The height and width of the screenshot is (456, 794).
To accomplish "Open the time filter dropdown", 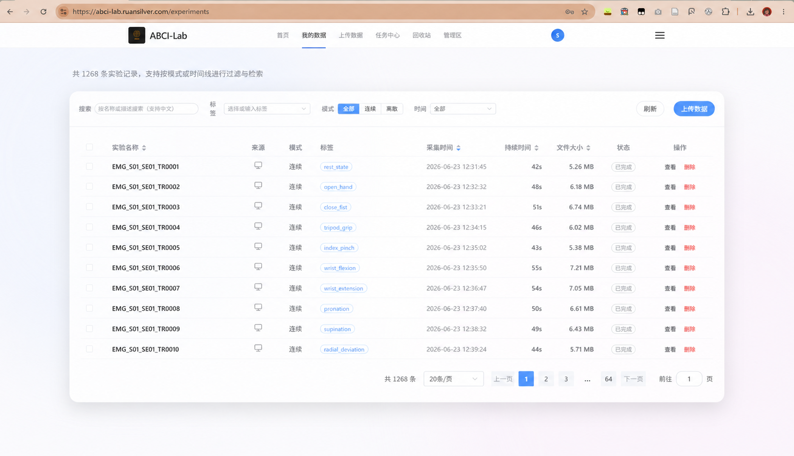I will coord(463,109).
